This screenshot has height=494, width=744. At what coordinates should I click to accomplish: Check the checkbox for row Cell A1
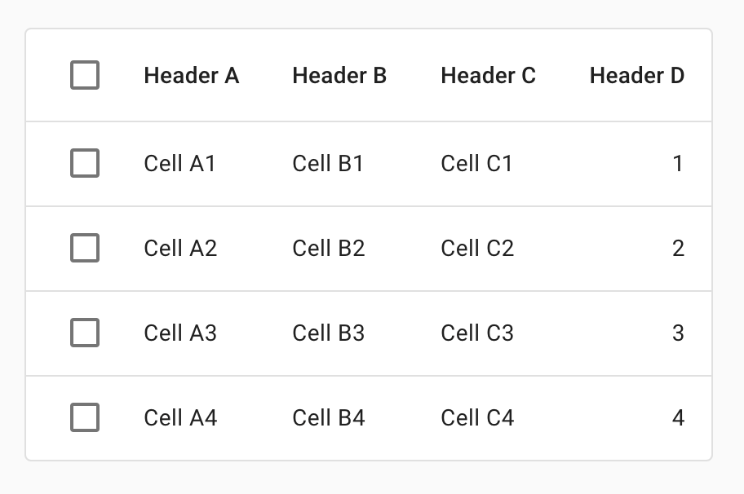pos(85,164)
